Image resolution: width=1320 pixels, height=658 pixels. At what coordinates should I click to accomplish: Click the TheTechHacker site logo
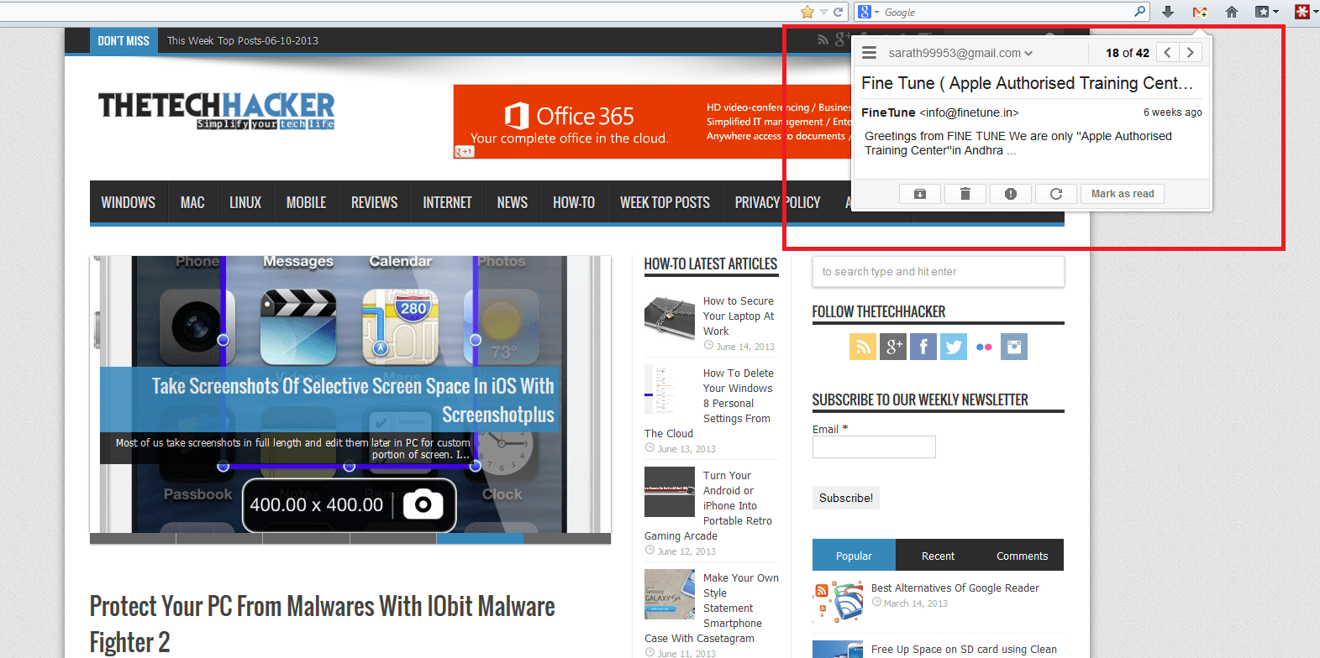tap(217, 110)
